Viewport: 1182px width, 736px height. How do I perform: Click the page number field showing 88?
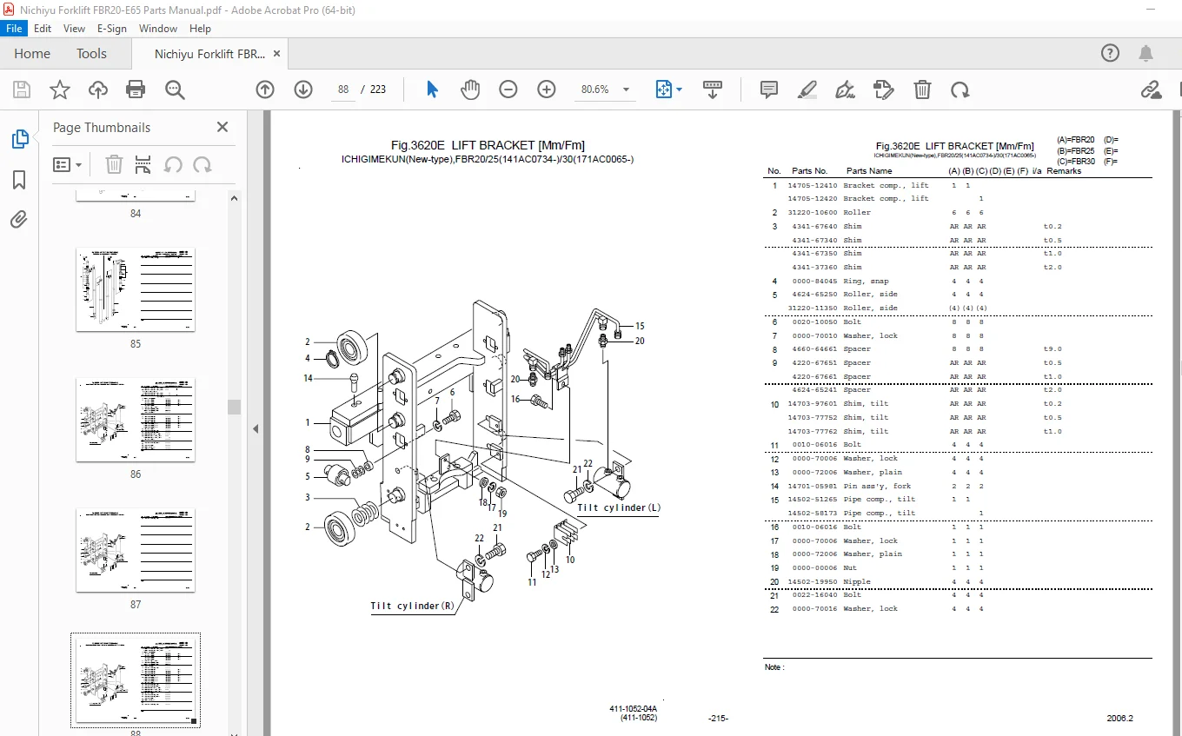[x=343, y=90]
